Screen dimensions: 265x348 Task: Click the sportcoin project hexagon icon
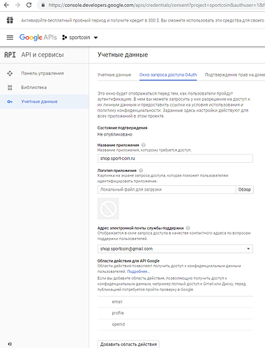64,38
